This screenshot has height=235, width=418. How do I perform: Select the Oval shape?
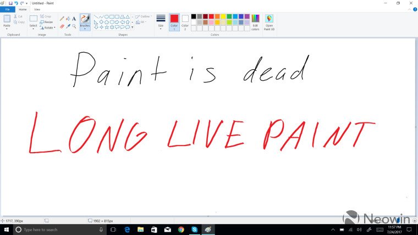(106, 17)
